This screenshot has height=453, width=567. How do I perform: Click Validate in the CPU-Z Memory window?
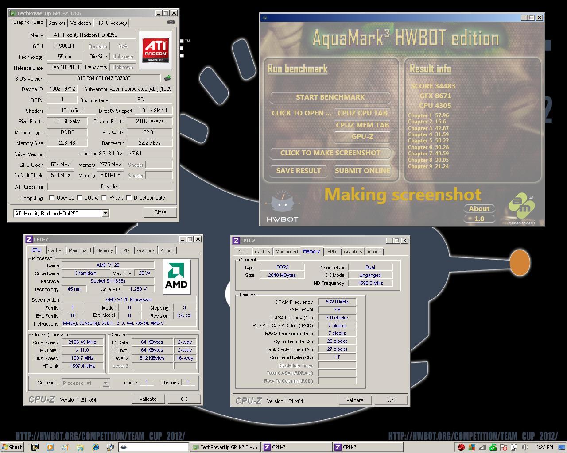pos(355,400)
